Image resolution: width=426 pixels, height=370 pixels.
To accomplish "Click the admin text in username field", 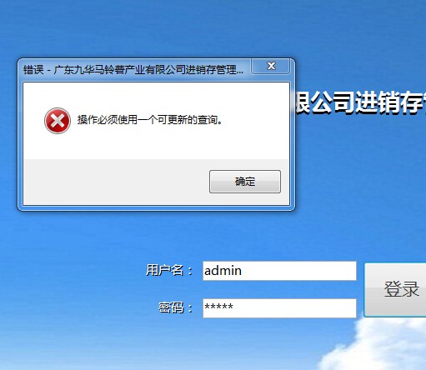I will tap(223, 271).
